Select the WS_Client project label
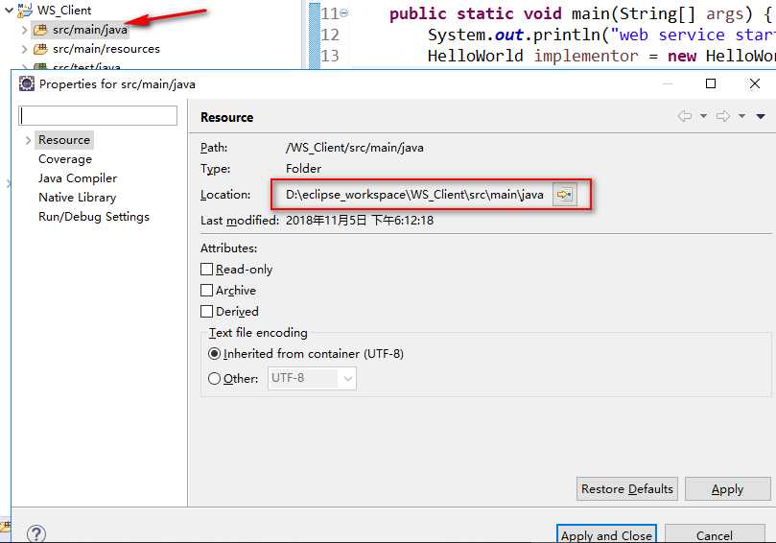The image size is (776, 543). click(64, 10)
